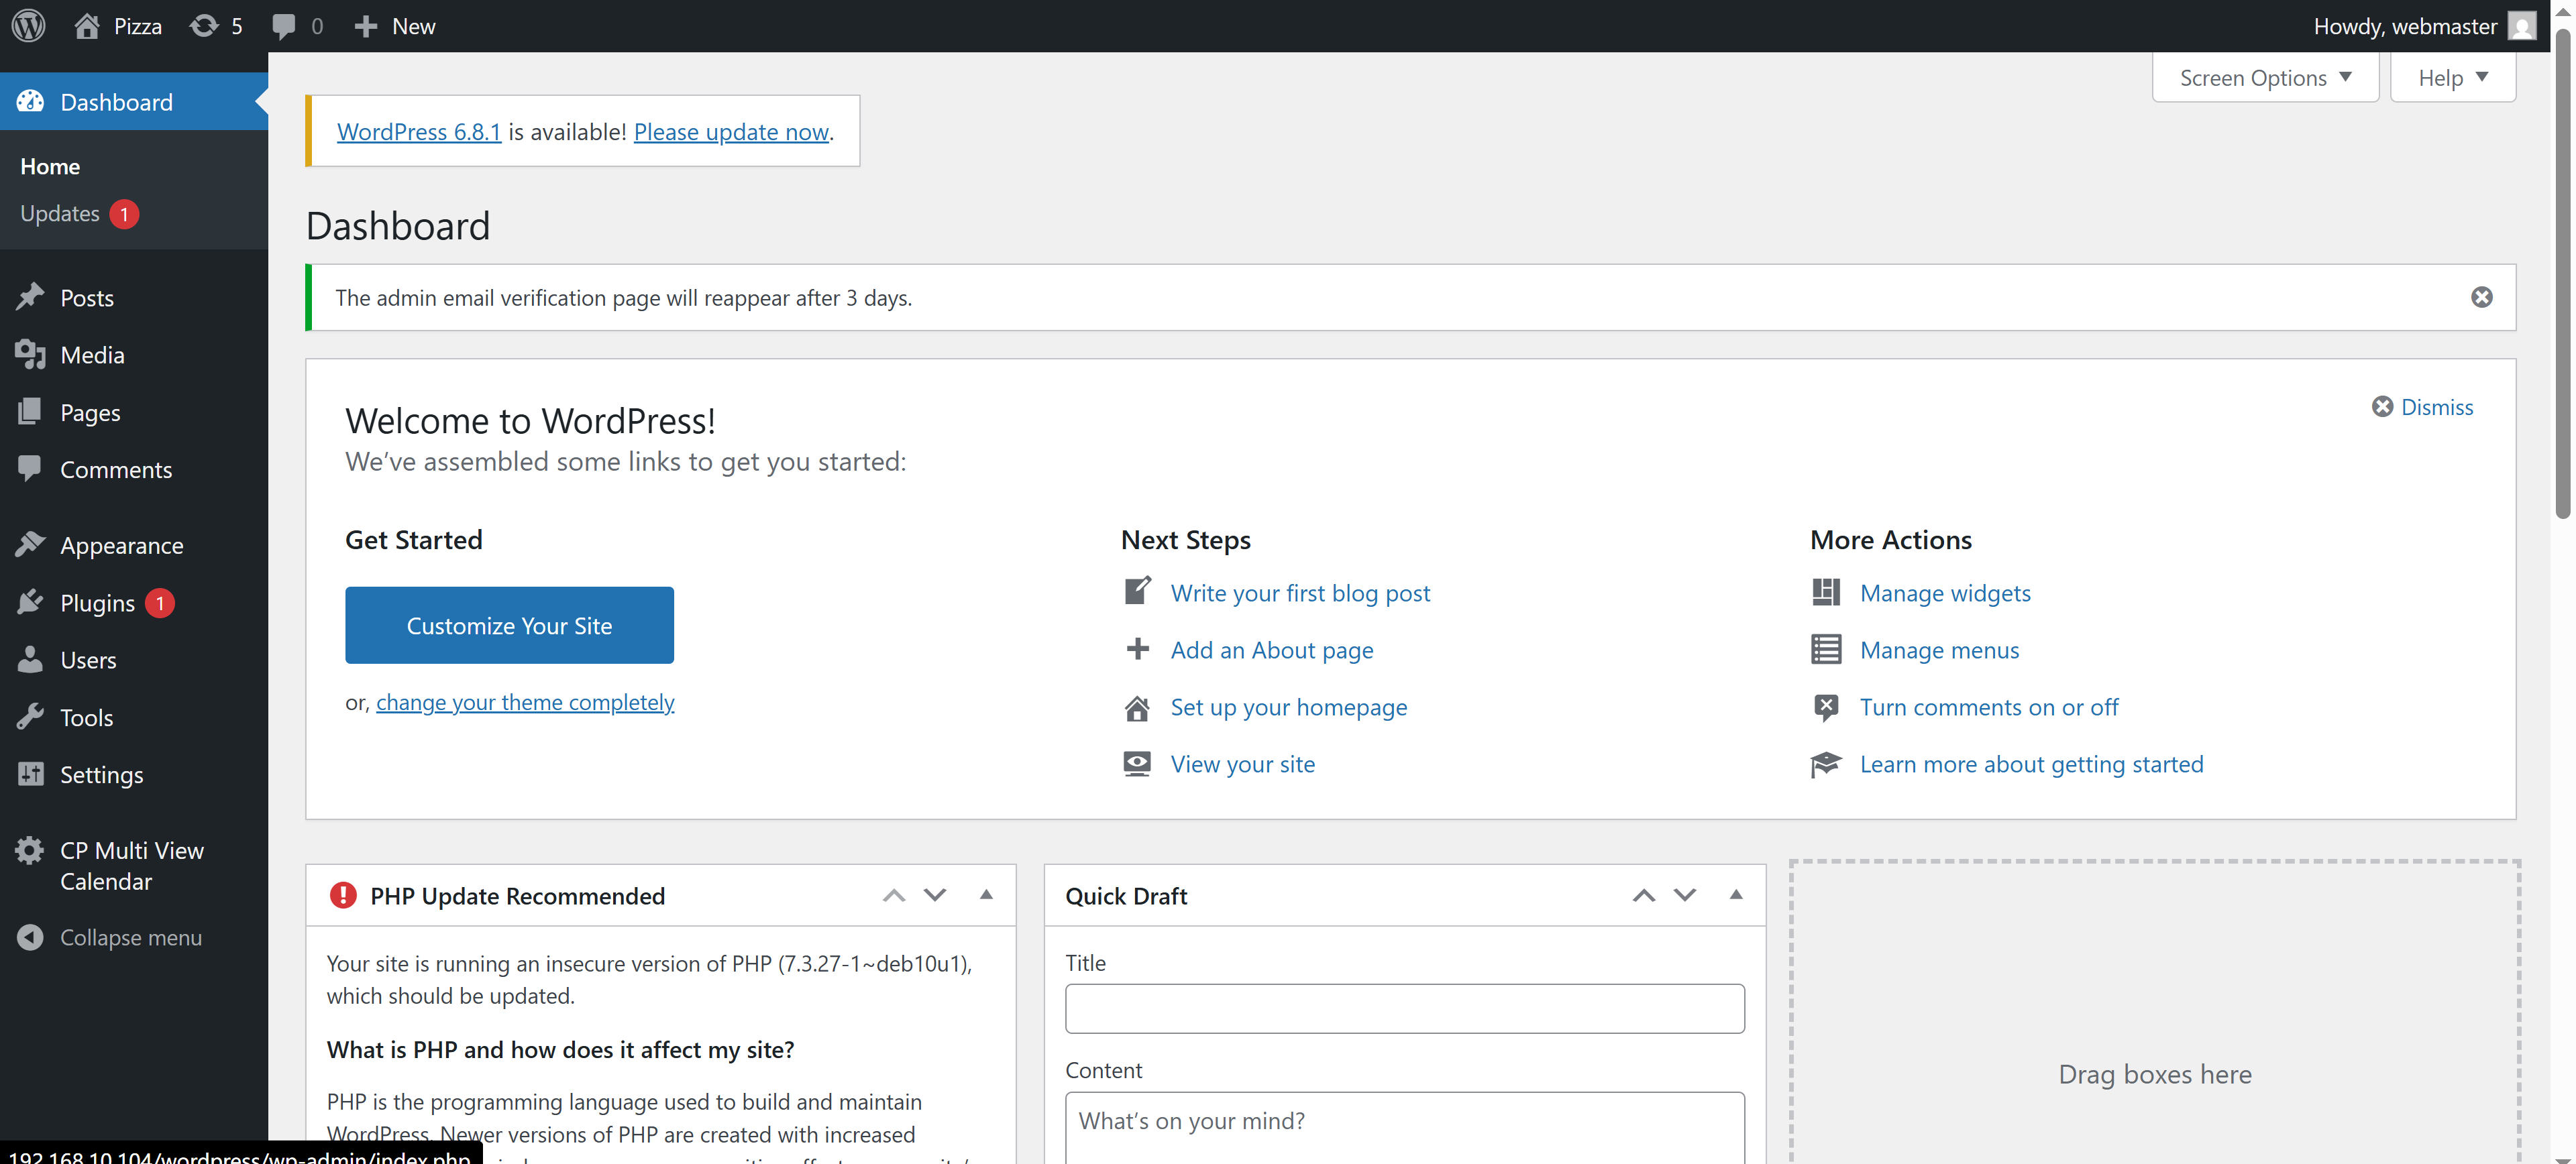Image resolution: width=2576 pixels, height=1164 pixels.
Task: Open Learn more about getting started link
Action: pyautogui.click(x=2031, y=763)
